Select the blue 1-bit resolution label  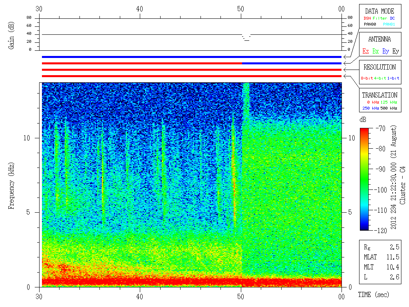[393, 78]
